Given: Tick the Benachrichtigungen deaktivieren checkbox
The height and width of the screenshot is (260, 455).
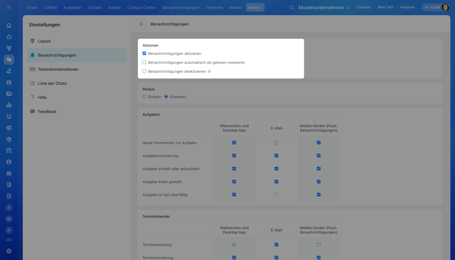Looking at the screenshot, I should (144, 71).
